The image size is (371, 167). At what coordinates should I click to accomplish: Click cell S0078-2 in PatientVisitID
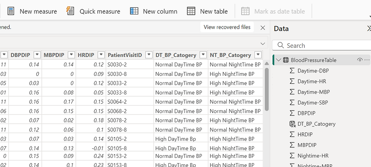pos(129,120)
